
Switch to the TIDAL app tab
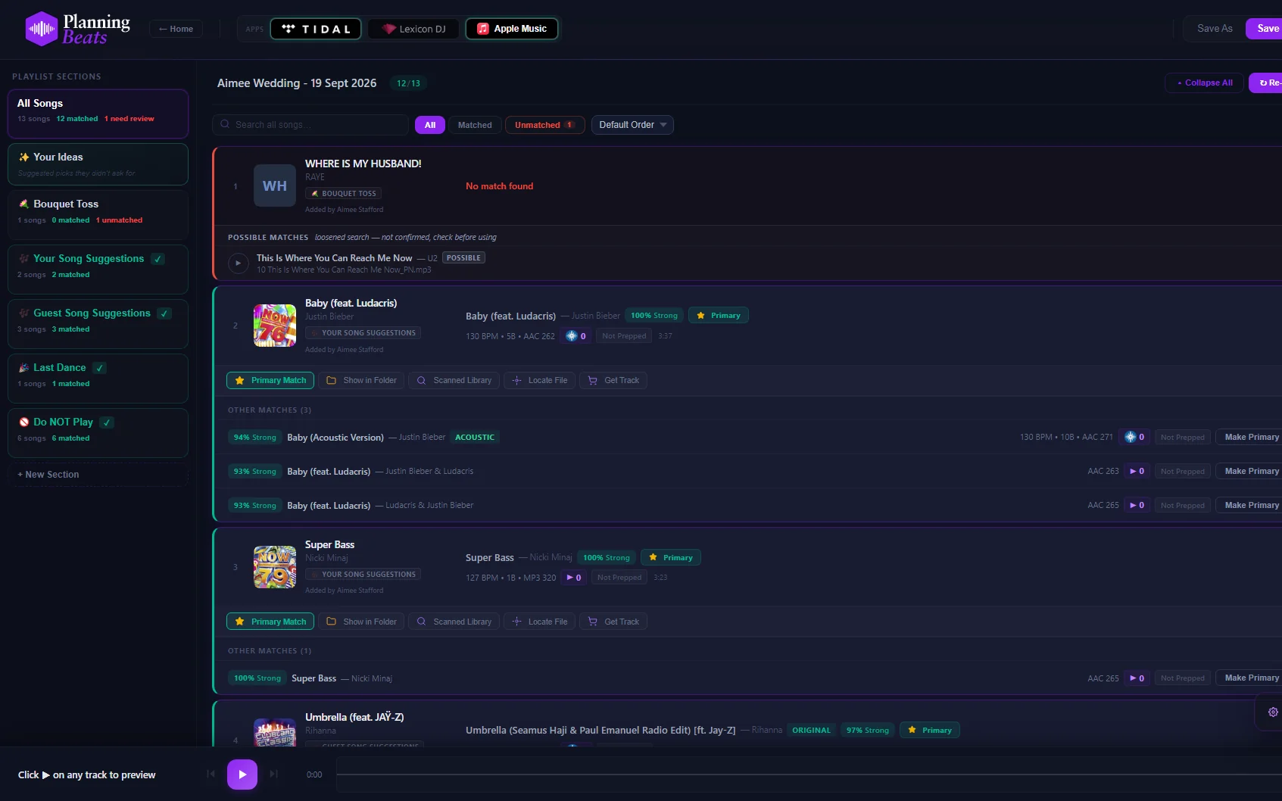[316, 29]
